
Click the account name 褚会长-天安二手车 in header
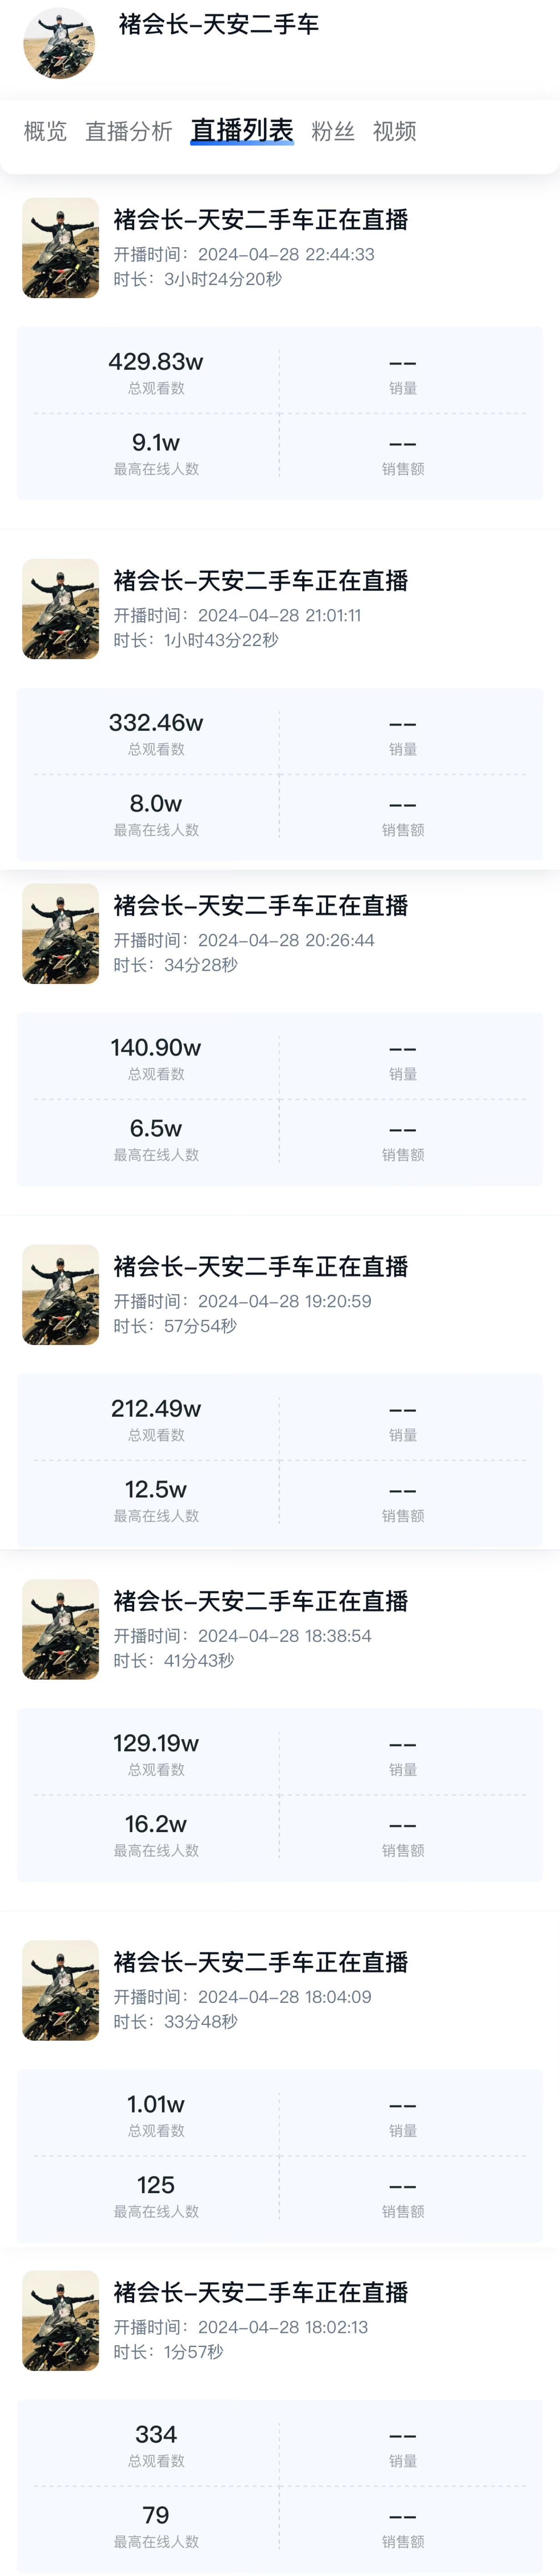pyautogui.click(x=218, y=24)
